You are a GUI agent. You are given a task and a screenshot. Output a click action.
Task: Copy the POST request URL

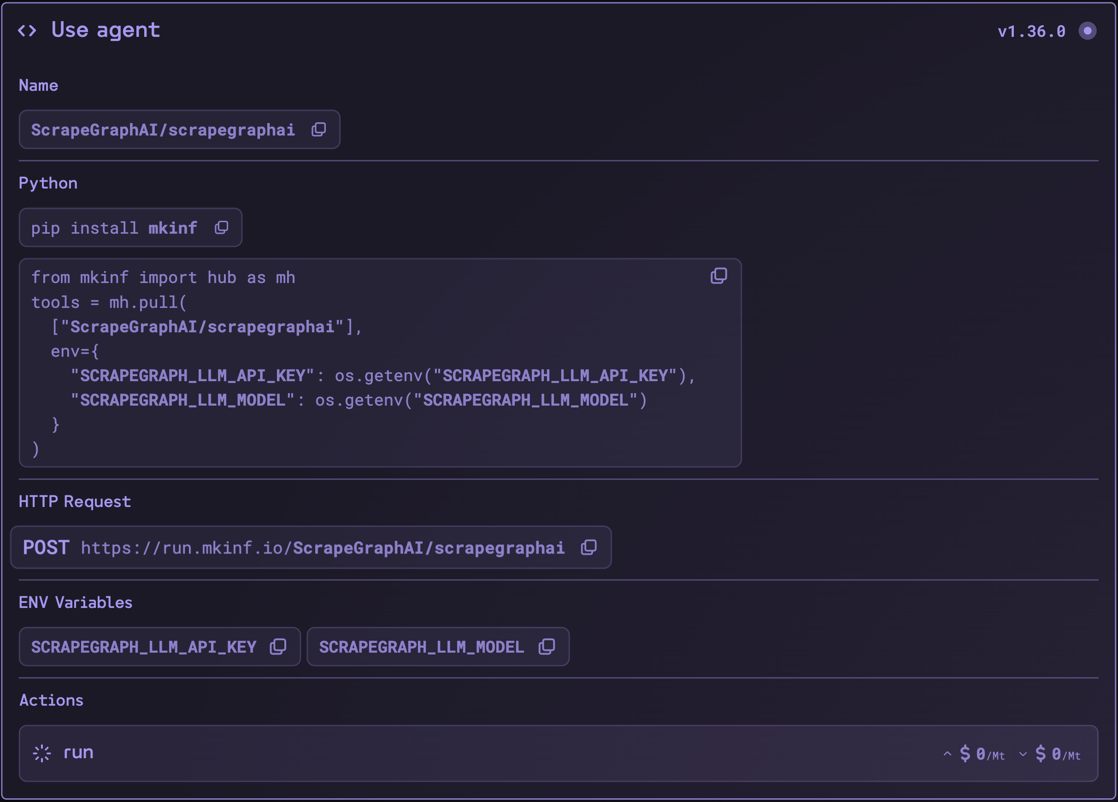588,547
